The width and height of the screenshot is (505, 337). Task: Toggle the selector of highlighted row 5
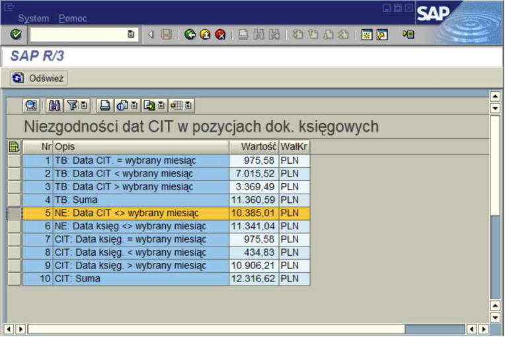point(14,213)
